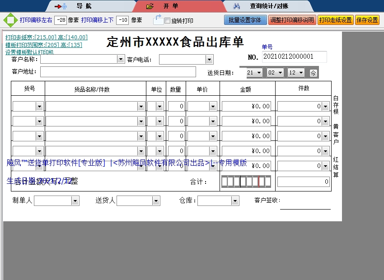Enable the 旋转打印 checkbox
Viewport: 384px width, 280px height.
[168, 21]
